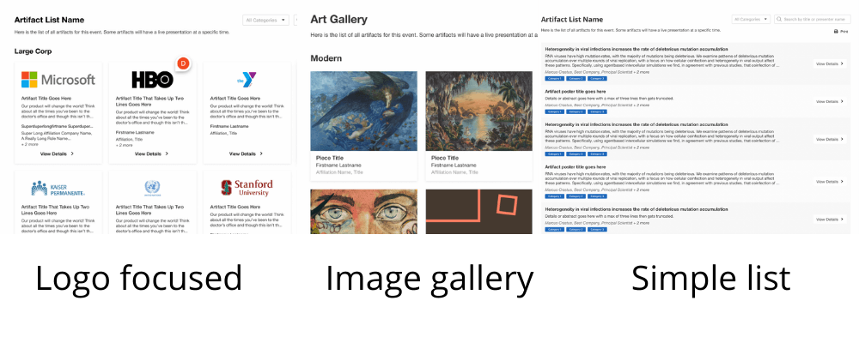Image resolution: width=859 pixels, height=343 pixels.
Task: Click the YMCA logo
Action: 249,79
